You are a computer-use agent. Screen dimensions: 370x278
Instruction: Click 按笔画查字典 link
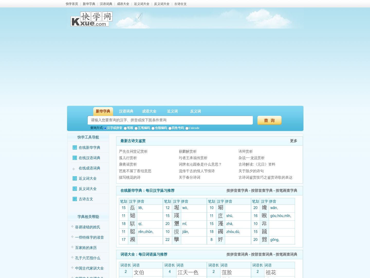coord(286,190)
